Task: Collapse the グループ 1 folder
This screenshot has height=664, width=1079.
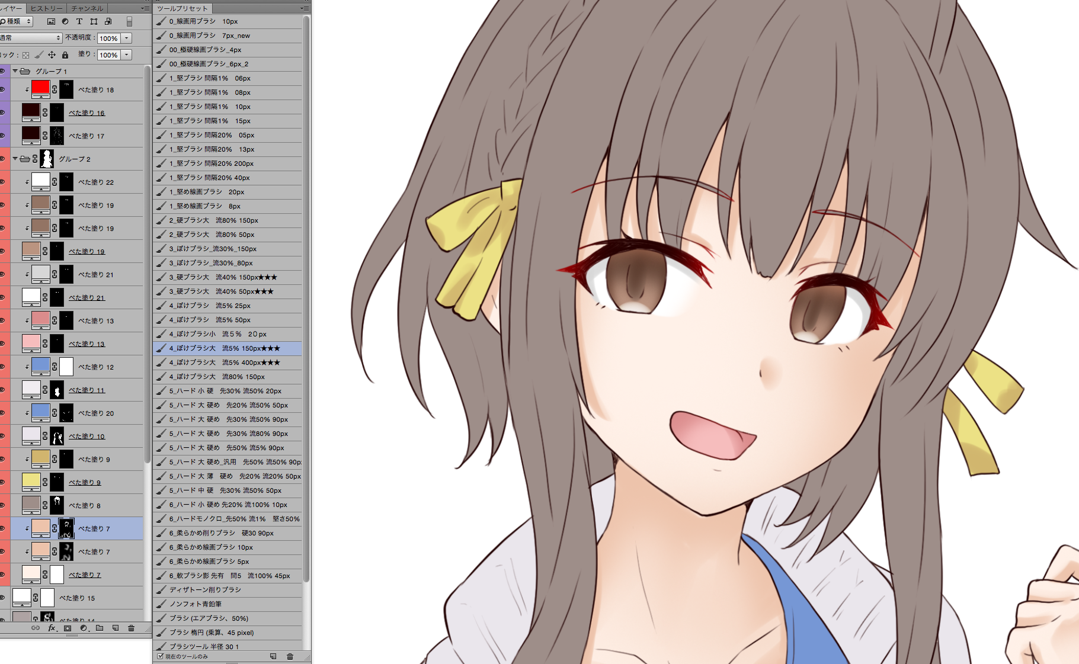Action: [15, 71]
